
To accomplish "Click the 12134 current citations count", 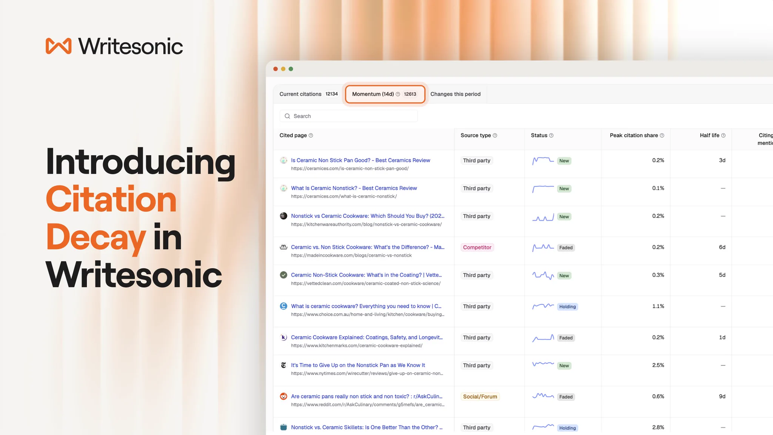I will (x=331, y=94).
